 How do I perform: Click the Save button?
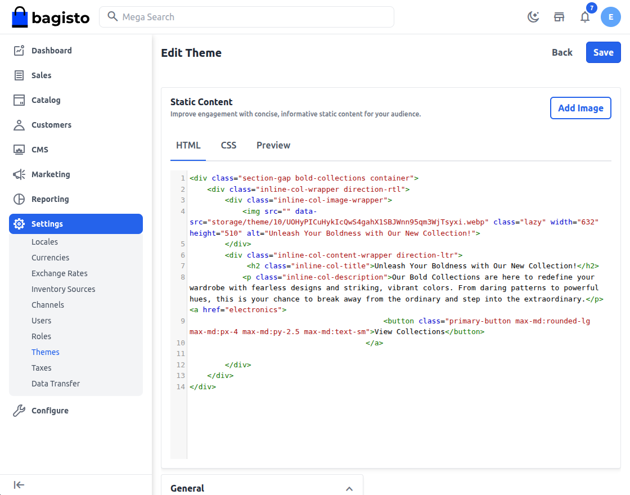[x=603, y=52]
